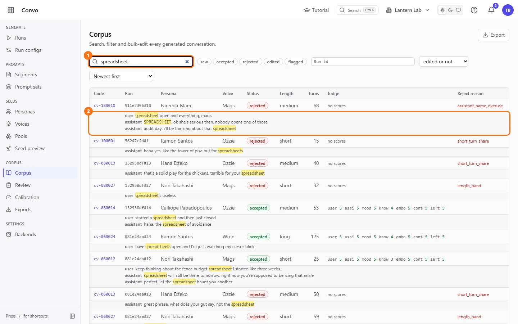Open Segments page
The width and height of the screenshot is (518, 324).
click(40, 75)
